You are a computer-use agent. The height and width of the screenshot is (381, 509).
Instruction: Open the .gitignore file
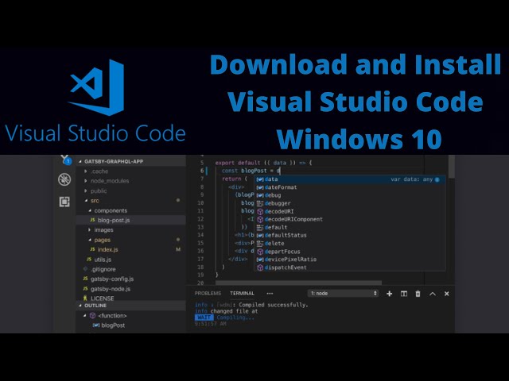coord(130,269)
